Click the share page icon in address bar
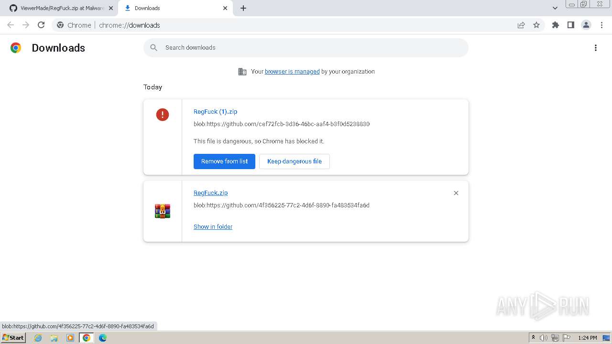The width and height of the screenshot is (612, 344). 521,25
